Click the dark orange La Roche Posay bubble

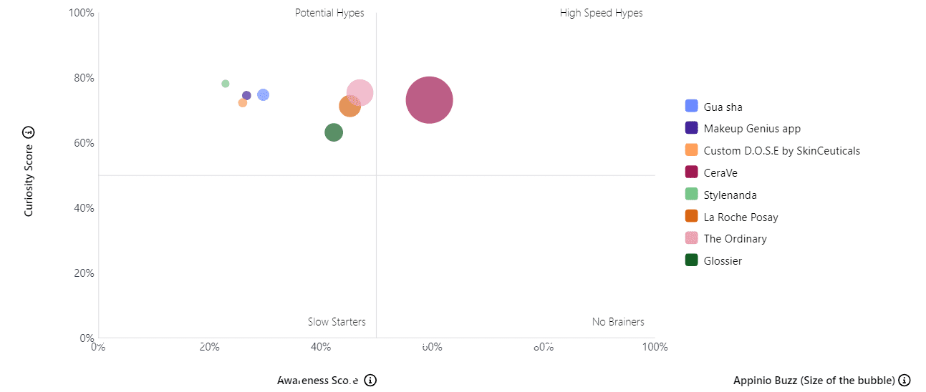click(x=347, y=107)
